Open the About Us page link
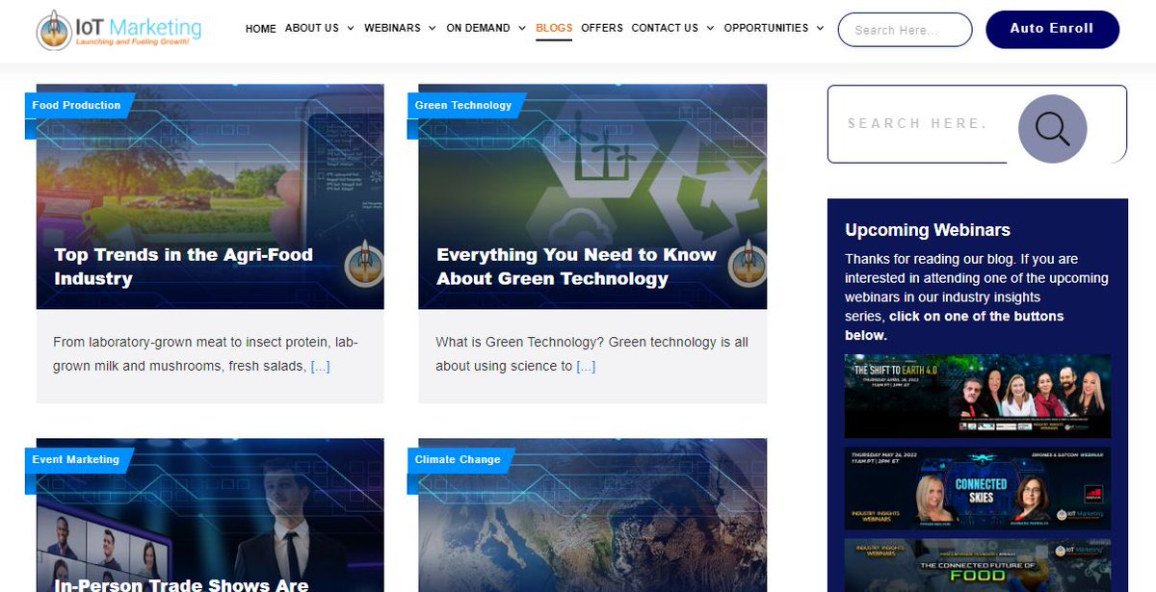Viewport: 1156px width, 592px height. click(x=312, y=29)
